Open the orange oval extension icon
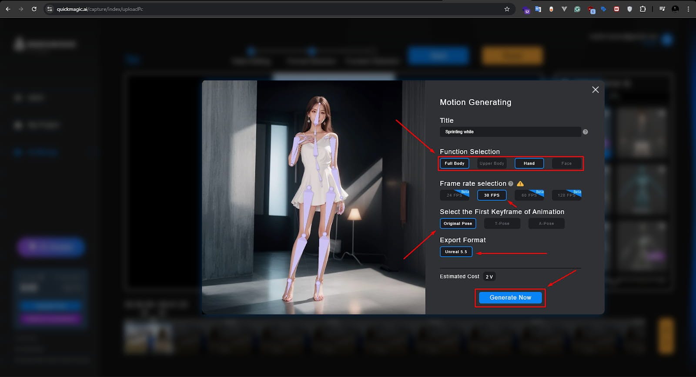This screenshot has height=377, width=696. tap(551, 9)
